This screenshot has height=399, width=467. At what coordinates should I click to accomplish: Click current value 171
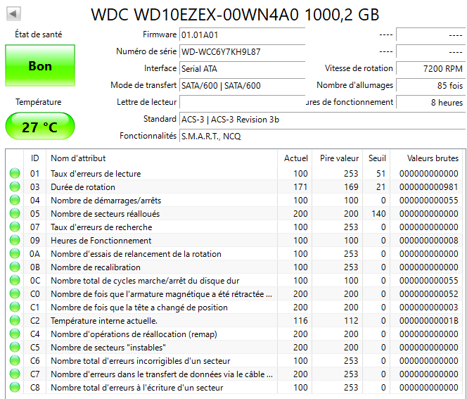300,187
